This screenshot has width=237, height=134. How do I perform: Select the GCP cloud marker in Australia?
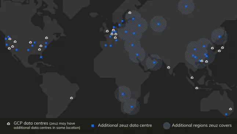[x=230, y=109]
